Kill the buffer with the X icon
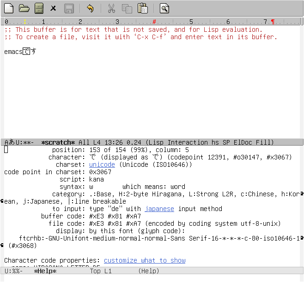The width and height of the screenshot is (304, 282). click(x=53, y=8)
